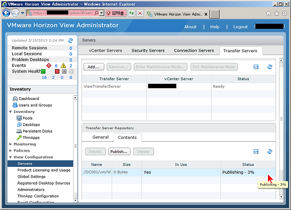Refresh the repository contents list

pyautogui.click(x=270, y=152)
